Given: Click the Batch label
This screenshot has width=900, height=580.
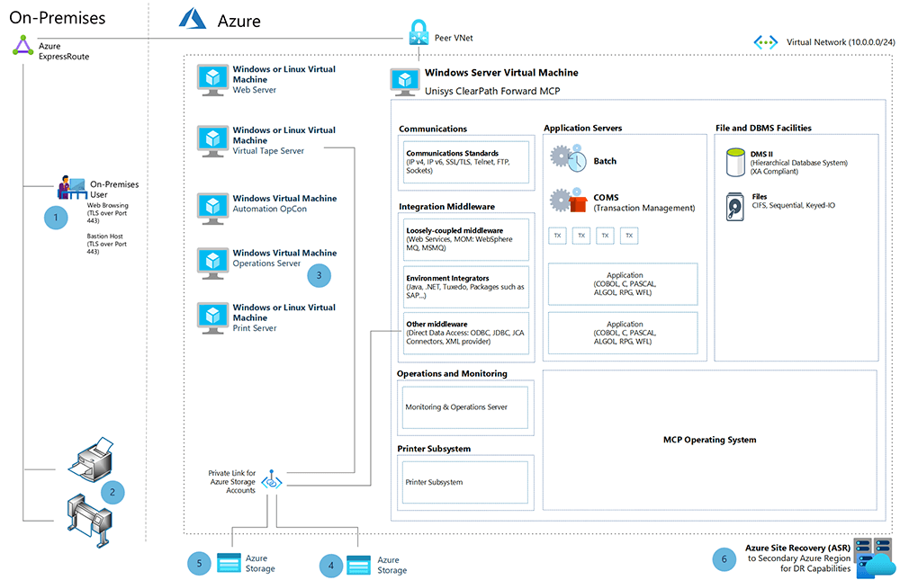Looking at the screenshot, I should click(x=605, y=161).
